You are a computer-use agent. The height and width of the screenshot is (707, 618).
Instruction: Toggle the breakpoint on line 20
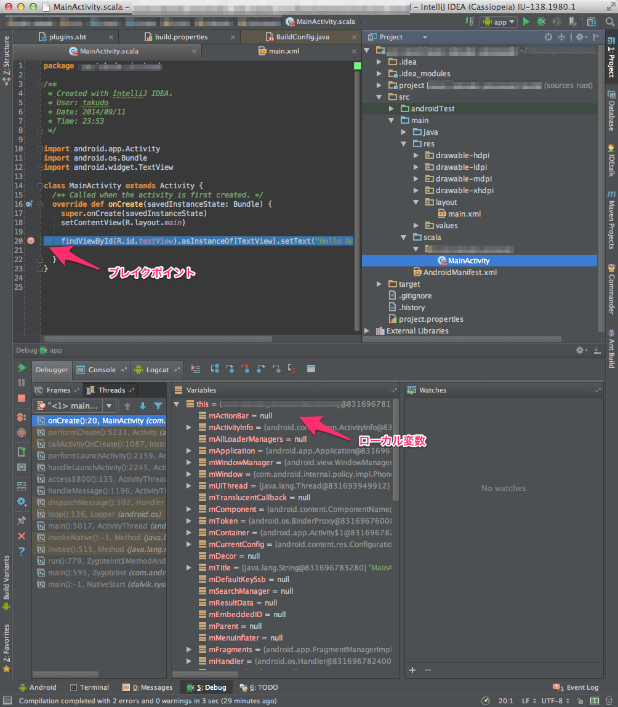30,241
